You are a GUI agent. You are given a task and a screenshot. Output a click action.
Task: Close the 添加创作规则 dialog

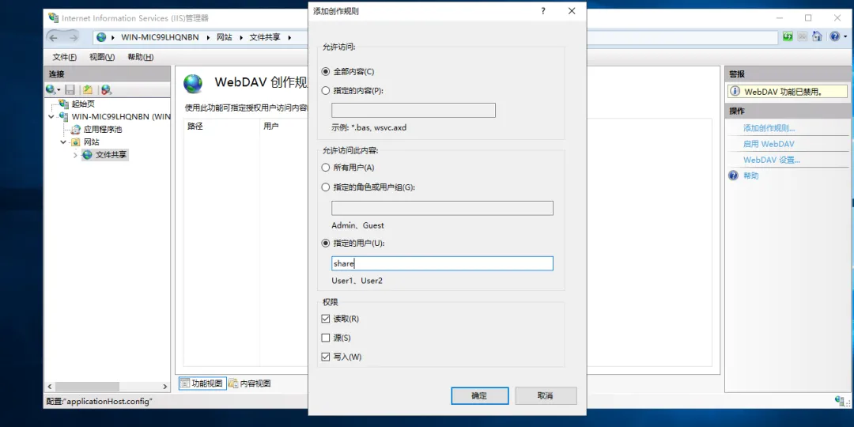pyautogui.click(x=572, y=11)
